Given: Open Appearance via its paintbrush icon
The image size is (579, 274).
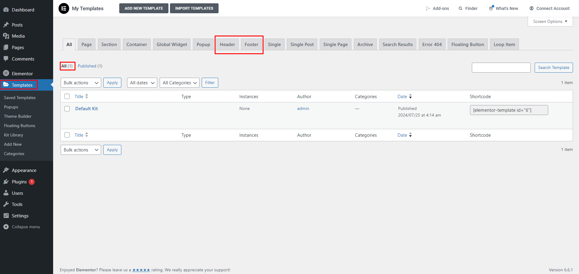Looking at the screenshot, I should [x=6, y=170].
